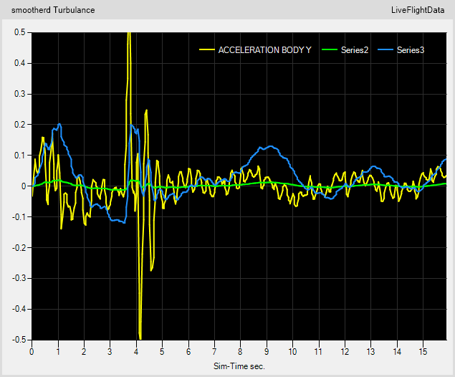Click the 0 label on the vertical axis
The image size is (455, 377).
pyautogui.click(x=24, y=186)
